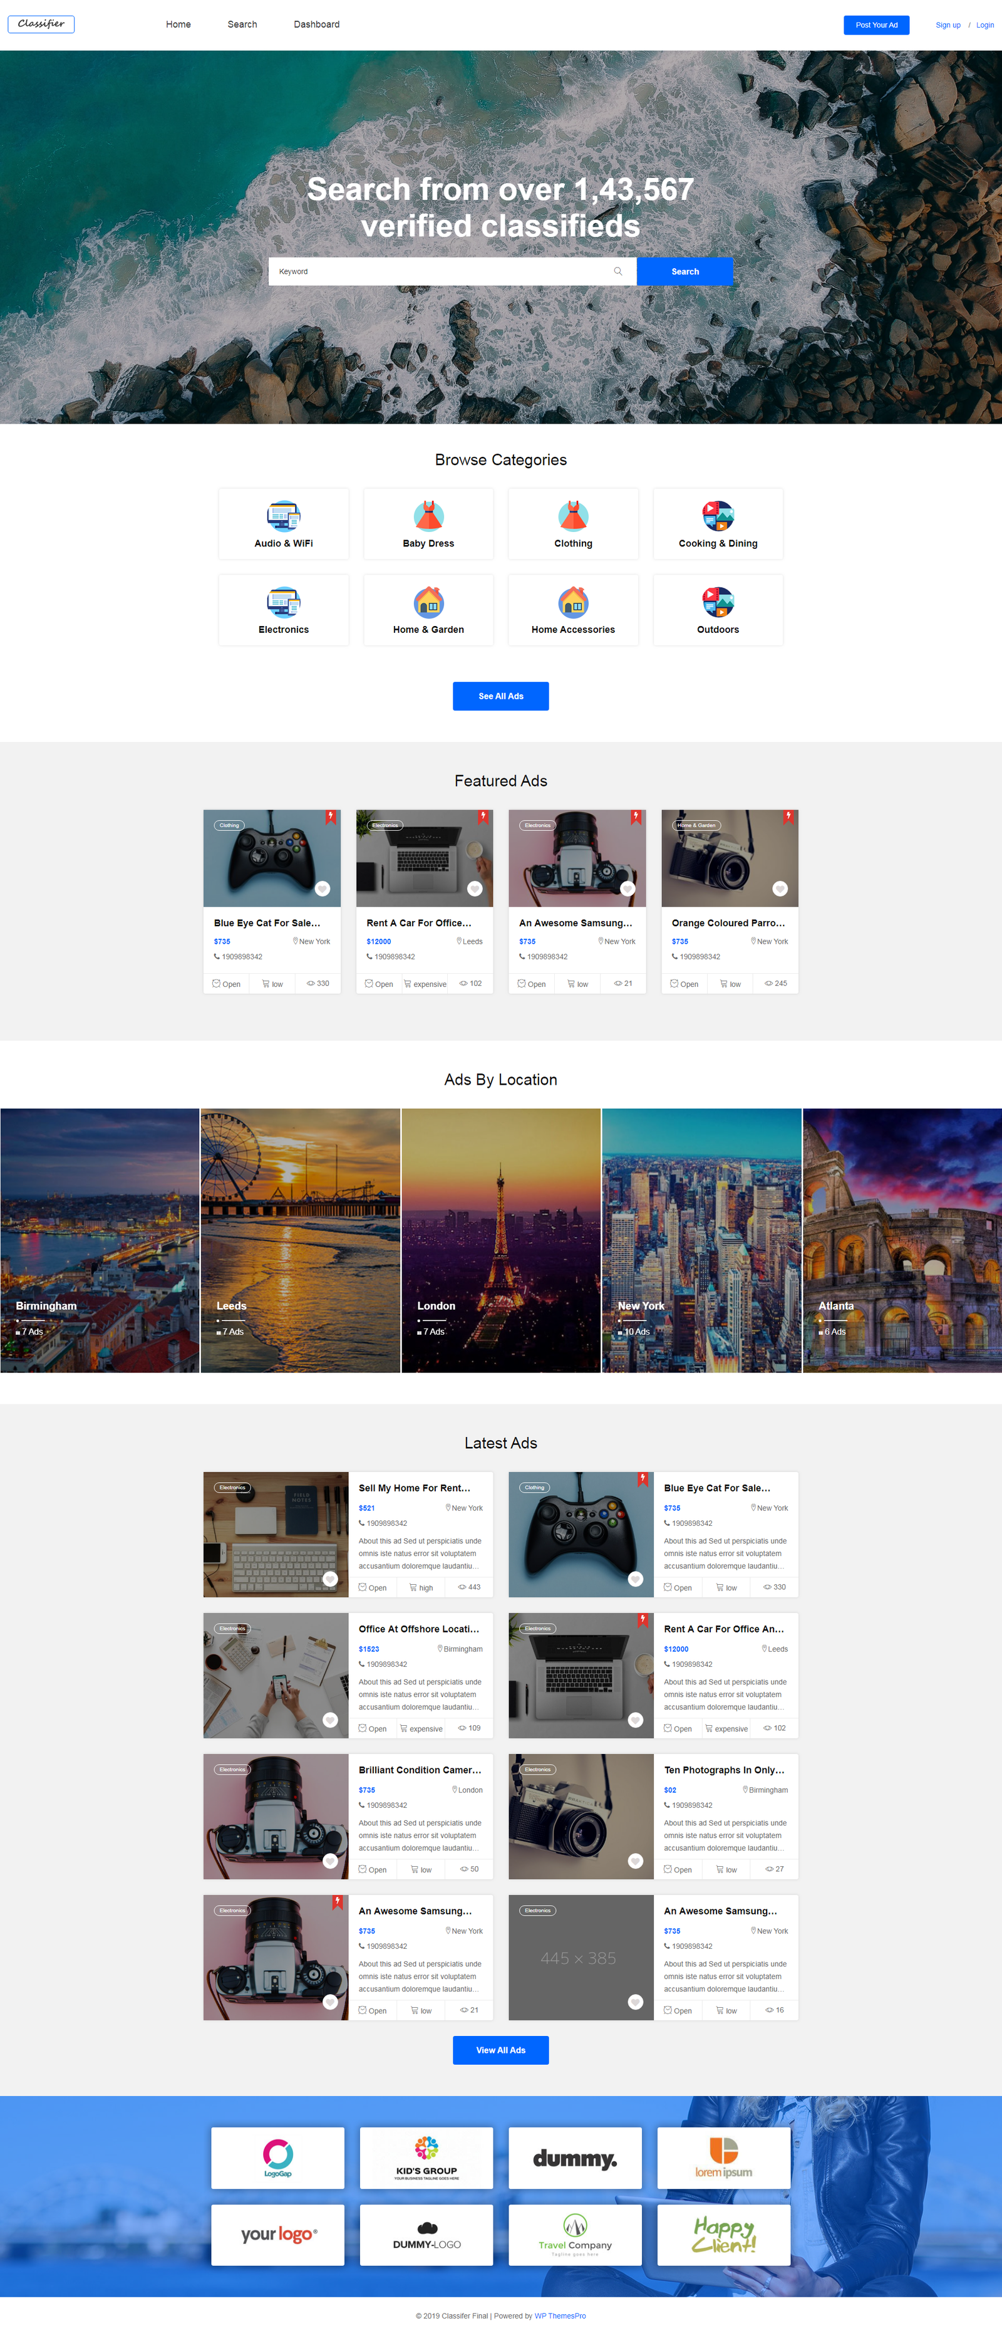This screenshot has height=2333, width=1002.
Task: Open the Baby Dress category icon
Action: pyautogui.click(x=428, y=515)
